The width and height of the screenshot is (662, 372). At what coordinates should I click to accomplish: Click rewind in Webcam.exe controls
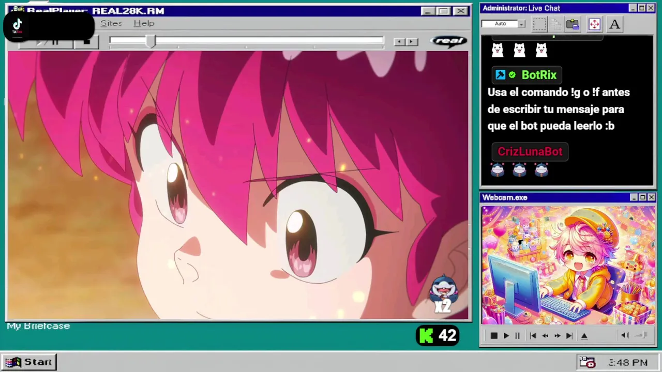click(x=545, y=336)
